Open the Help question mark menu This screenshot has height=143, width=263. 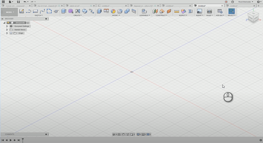(259, 2)
